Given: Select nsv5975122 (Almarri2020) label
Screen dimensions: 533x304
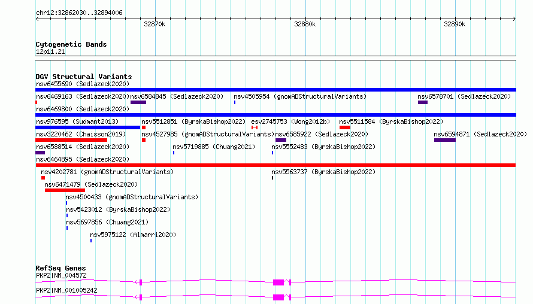Looking at the screenshot, I should click(x=133, y=235).
